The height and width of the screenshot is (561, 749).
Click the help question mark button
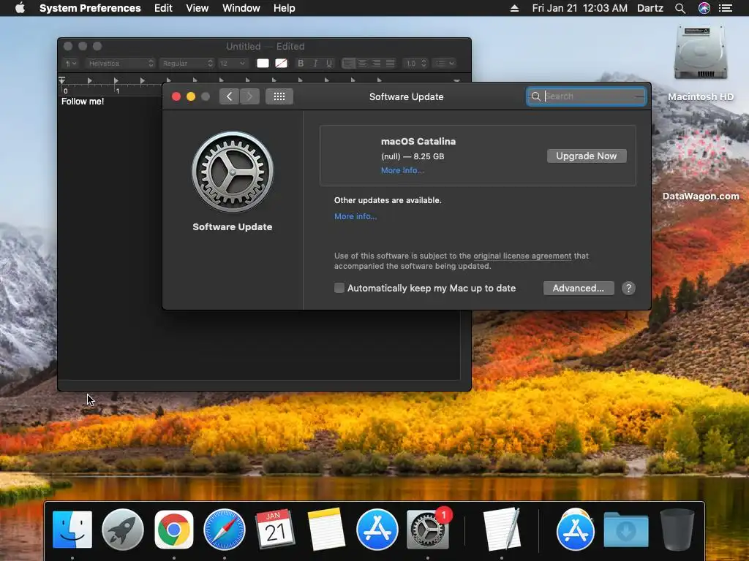click(628, 288)
